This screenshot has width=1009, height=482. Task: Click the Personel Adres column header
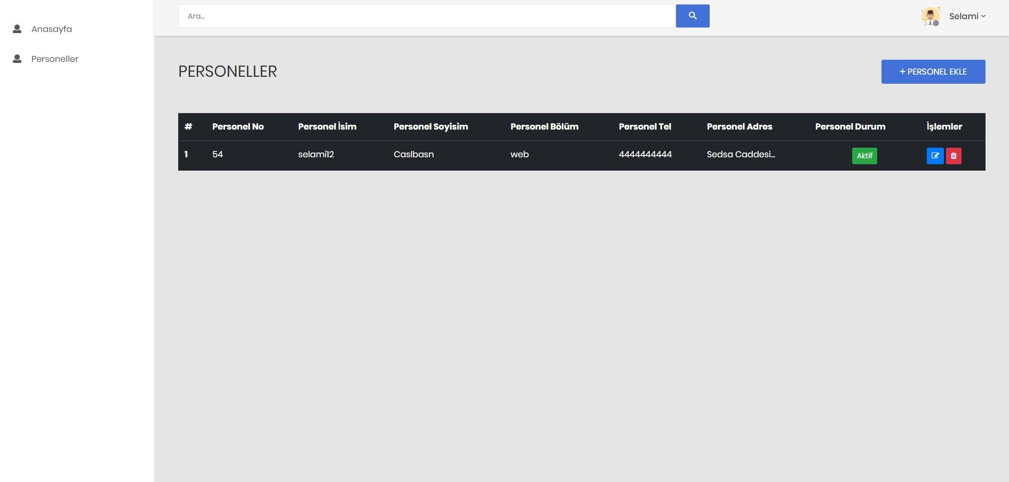click(740, 126)
